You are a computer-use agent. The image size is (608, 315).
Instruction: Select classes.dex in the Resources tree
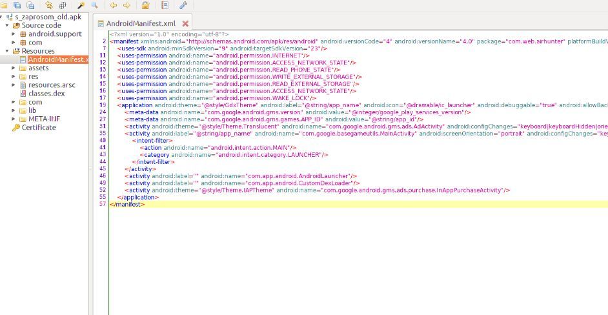(x=46, y=94)
